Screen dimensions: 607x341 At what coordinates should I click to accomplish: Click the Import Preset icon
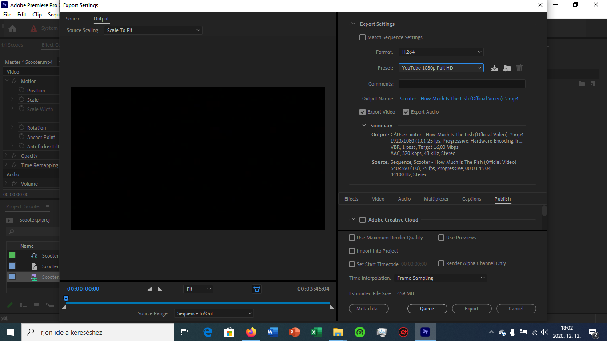[x=507, y=68]
